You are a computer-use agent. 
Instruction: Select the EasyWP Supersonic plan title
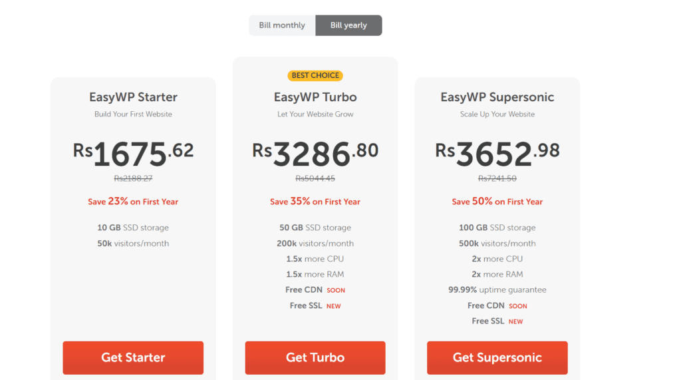(x=497, y=97)
